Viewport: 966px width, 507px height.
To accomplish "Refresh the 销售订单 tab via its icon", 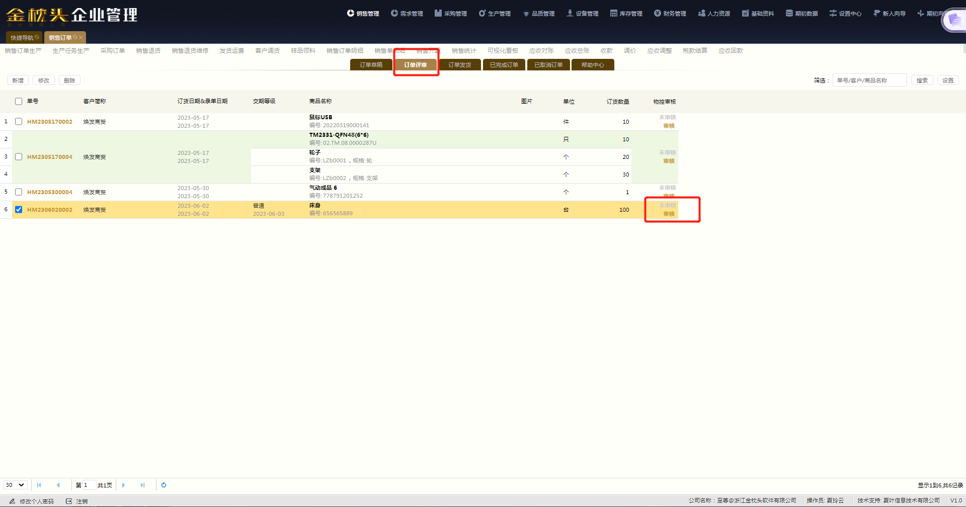I will 75,37.
